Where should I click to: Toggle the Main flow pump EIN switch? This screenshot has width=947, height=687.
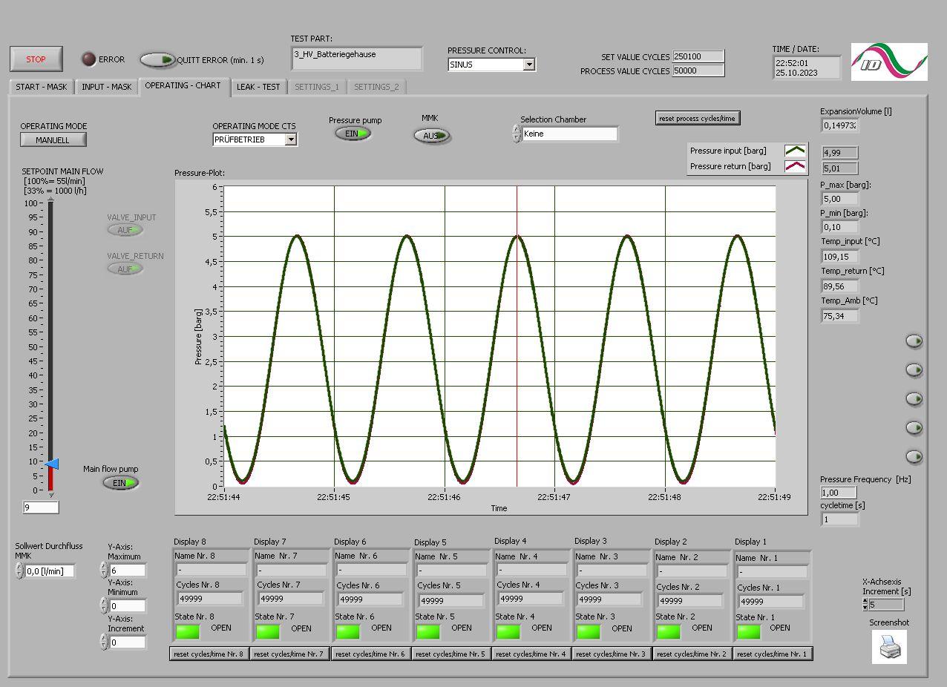click(x=120, y=483)
